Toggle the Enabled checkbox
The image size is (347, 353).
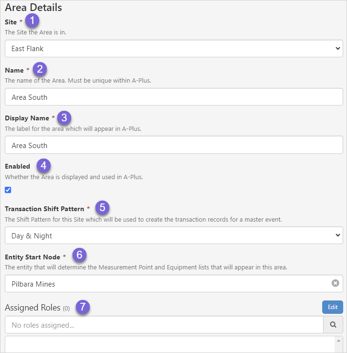click(8, 190)
